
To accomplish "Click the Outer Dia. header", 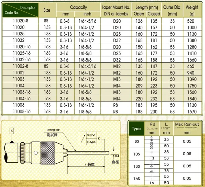I will [172, 10].
